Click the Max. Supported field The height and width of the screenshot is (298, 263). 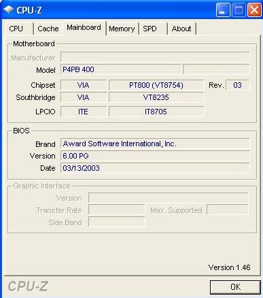[228, 210]
